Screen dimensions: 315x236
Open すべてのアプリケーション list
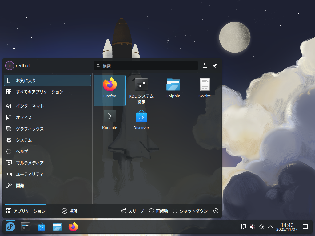point(40,92)
